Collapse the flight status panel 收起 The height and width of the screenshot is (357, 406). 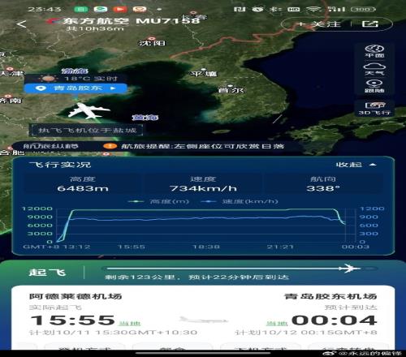coord(356,165)
